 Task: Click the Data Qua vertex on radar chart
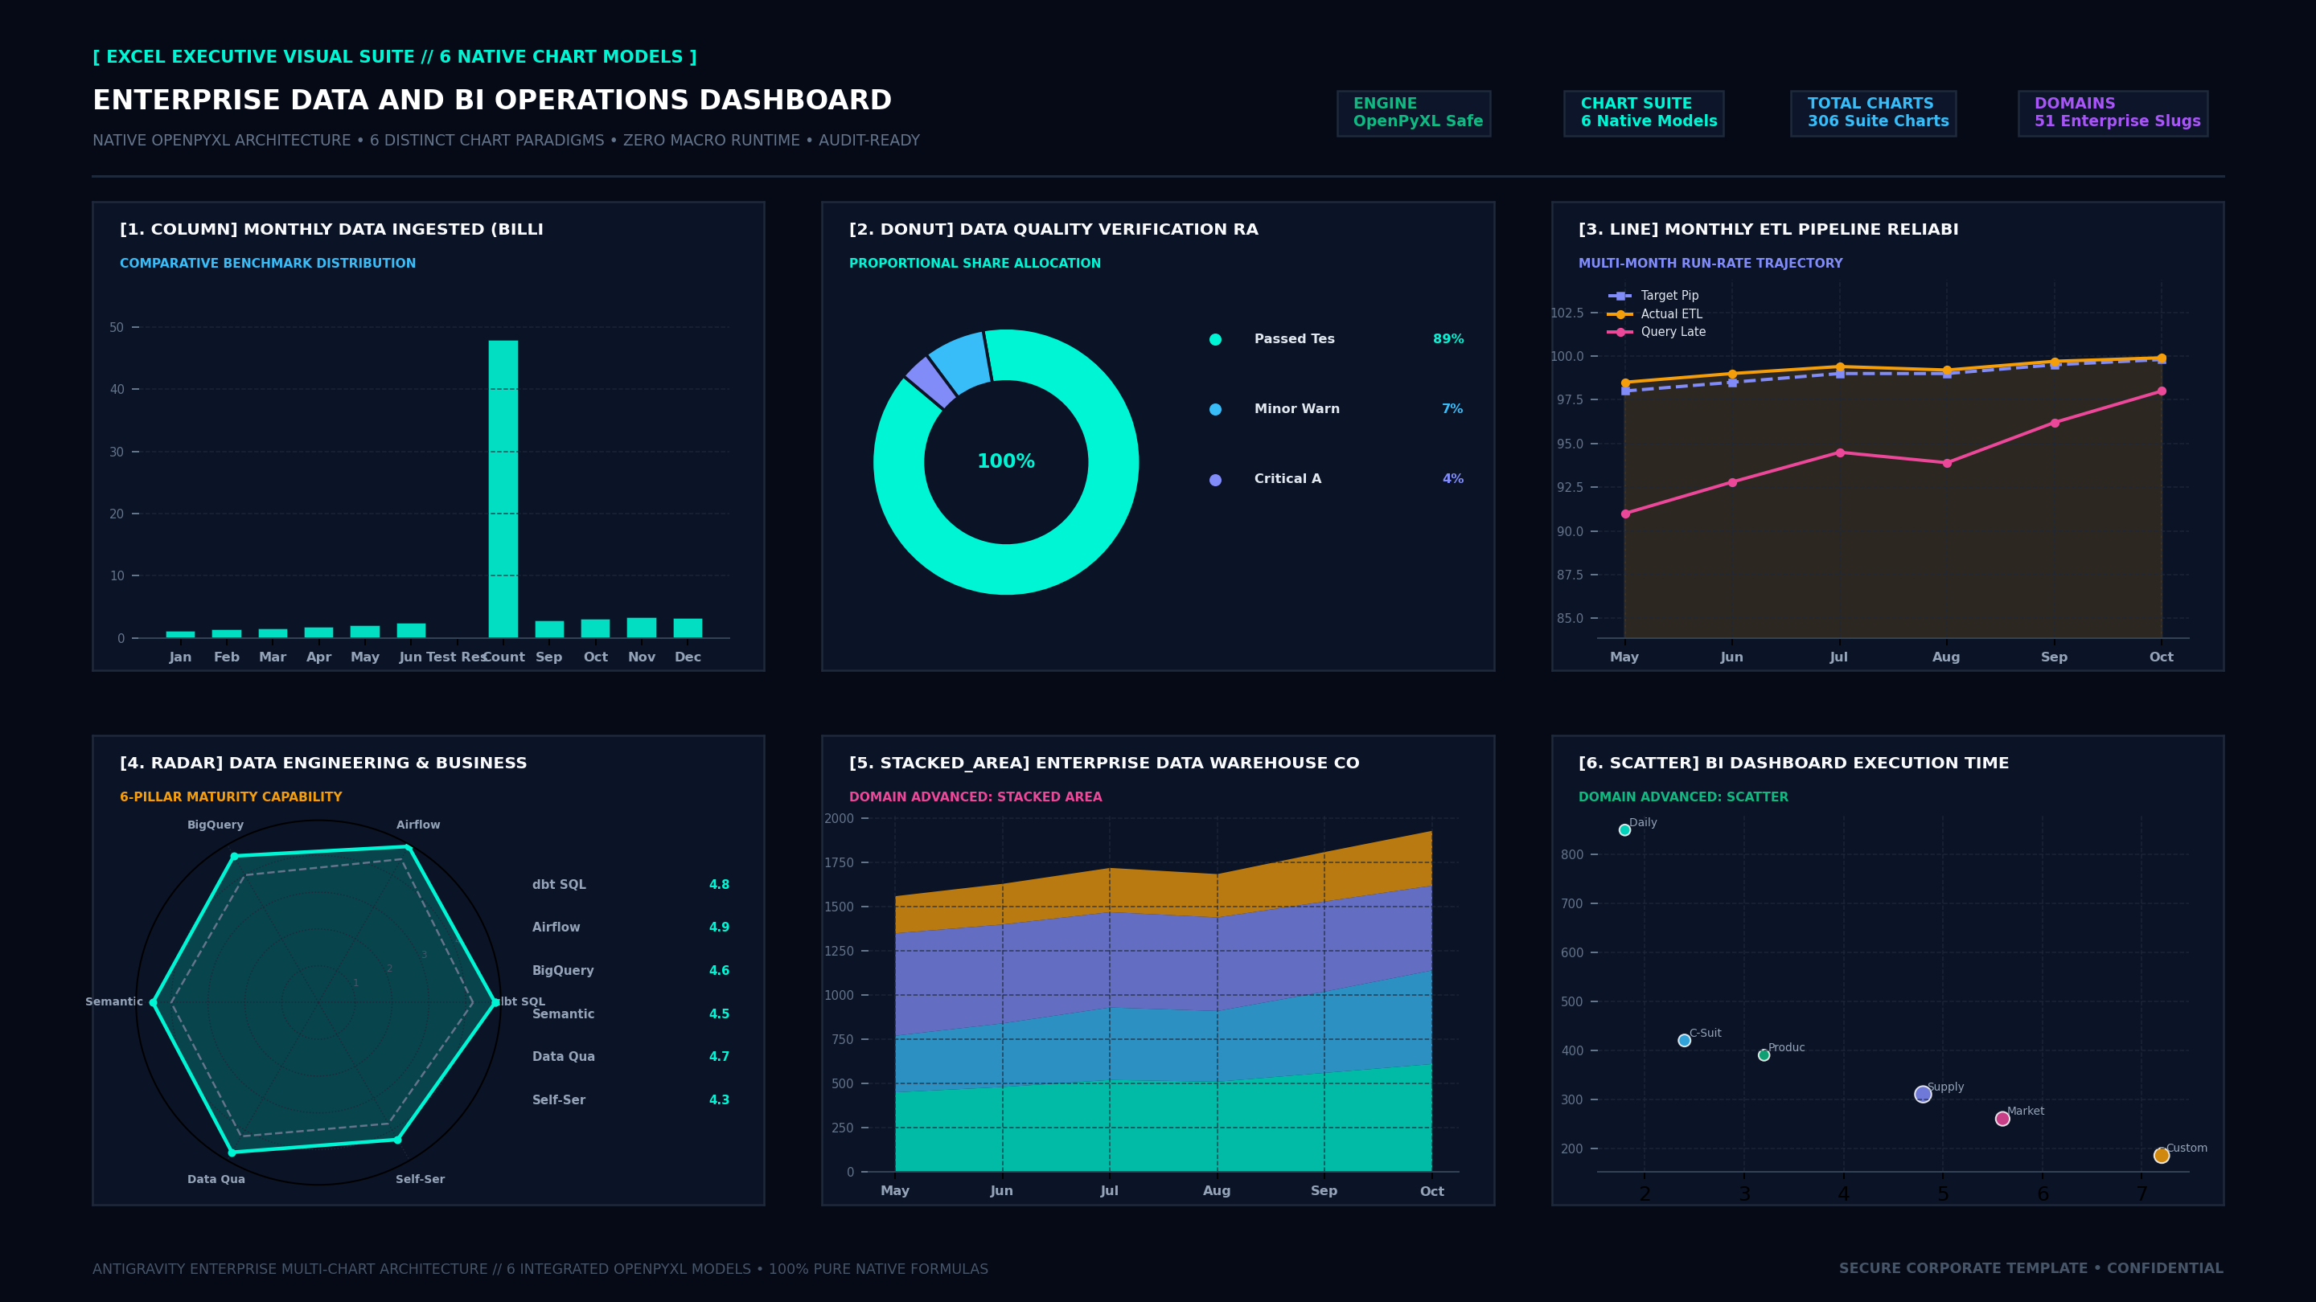(x=232, y=1152)
